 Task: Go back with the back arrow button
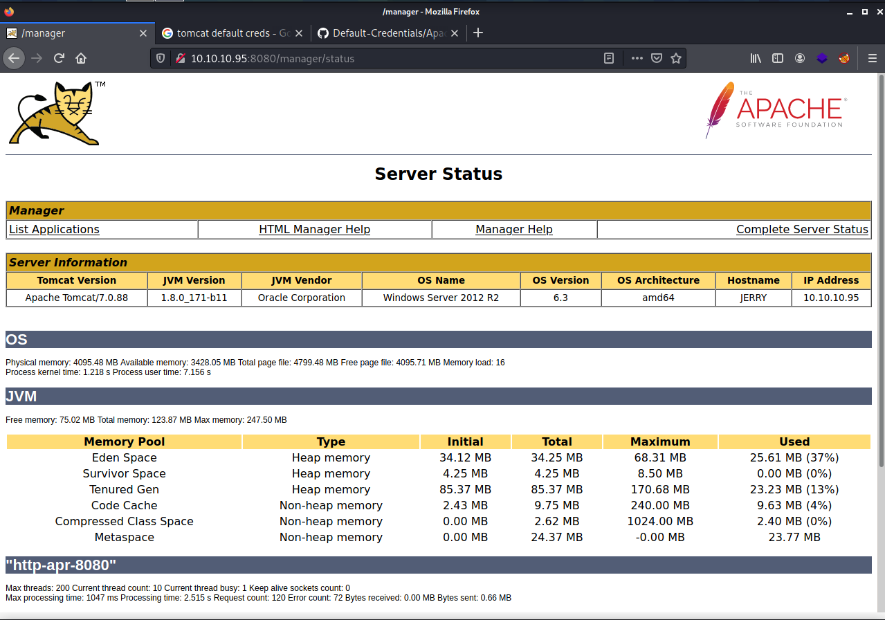14,58
